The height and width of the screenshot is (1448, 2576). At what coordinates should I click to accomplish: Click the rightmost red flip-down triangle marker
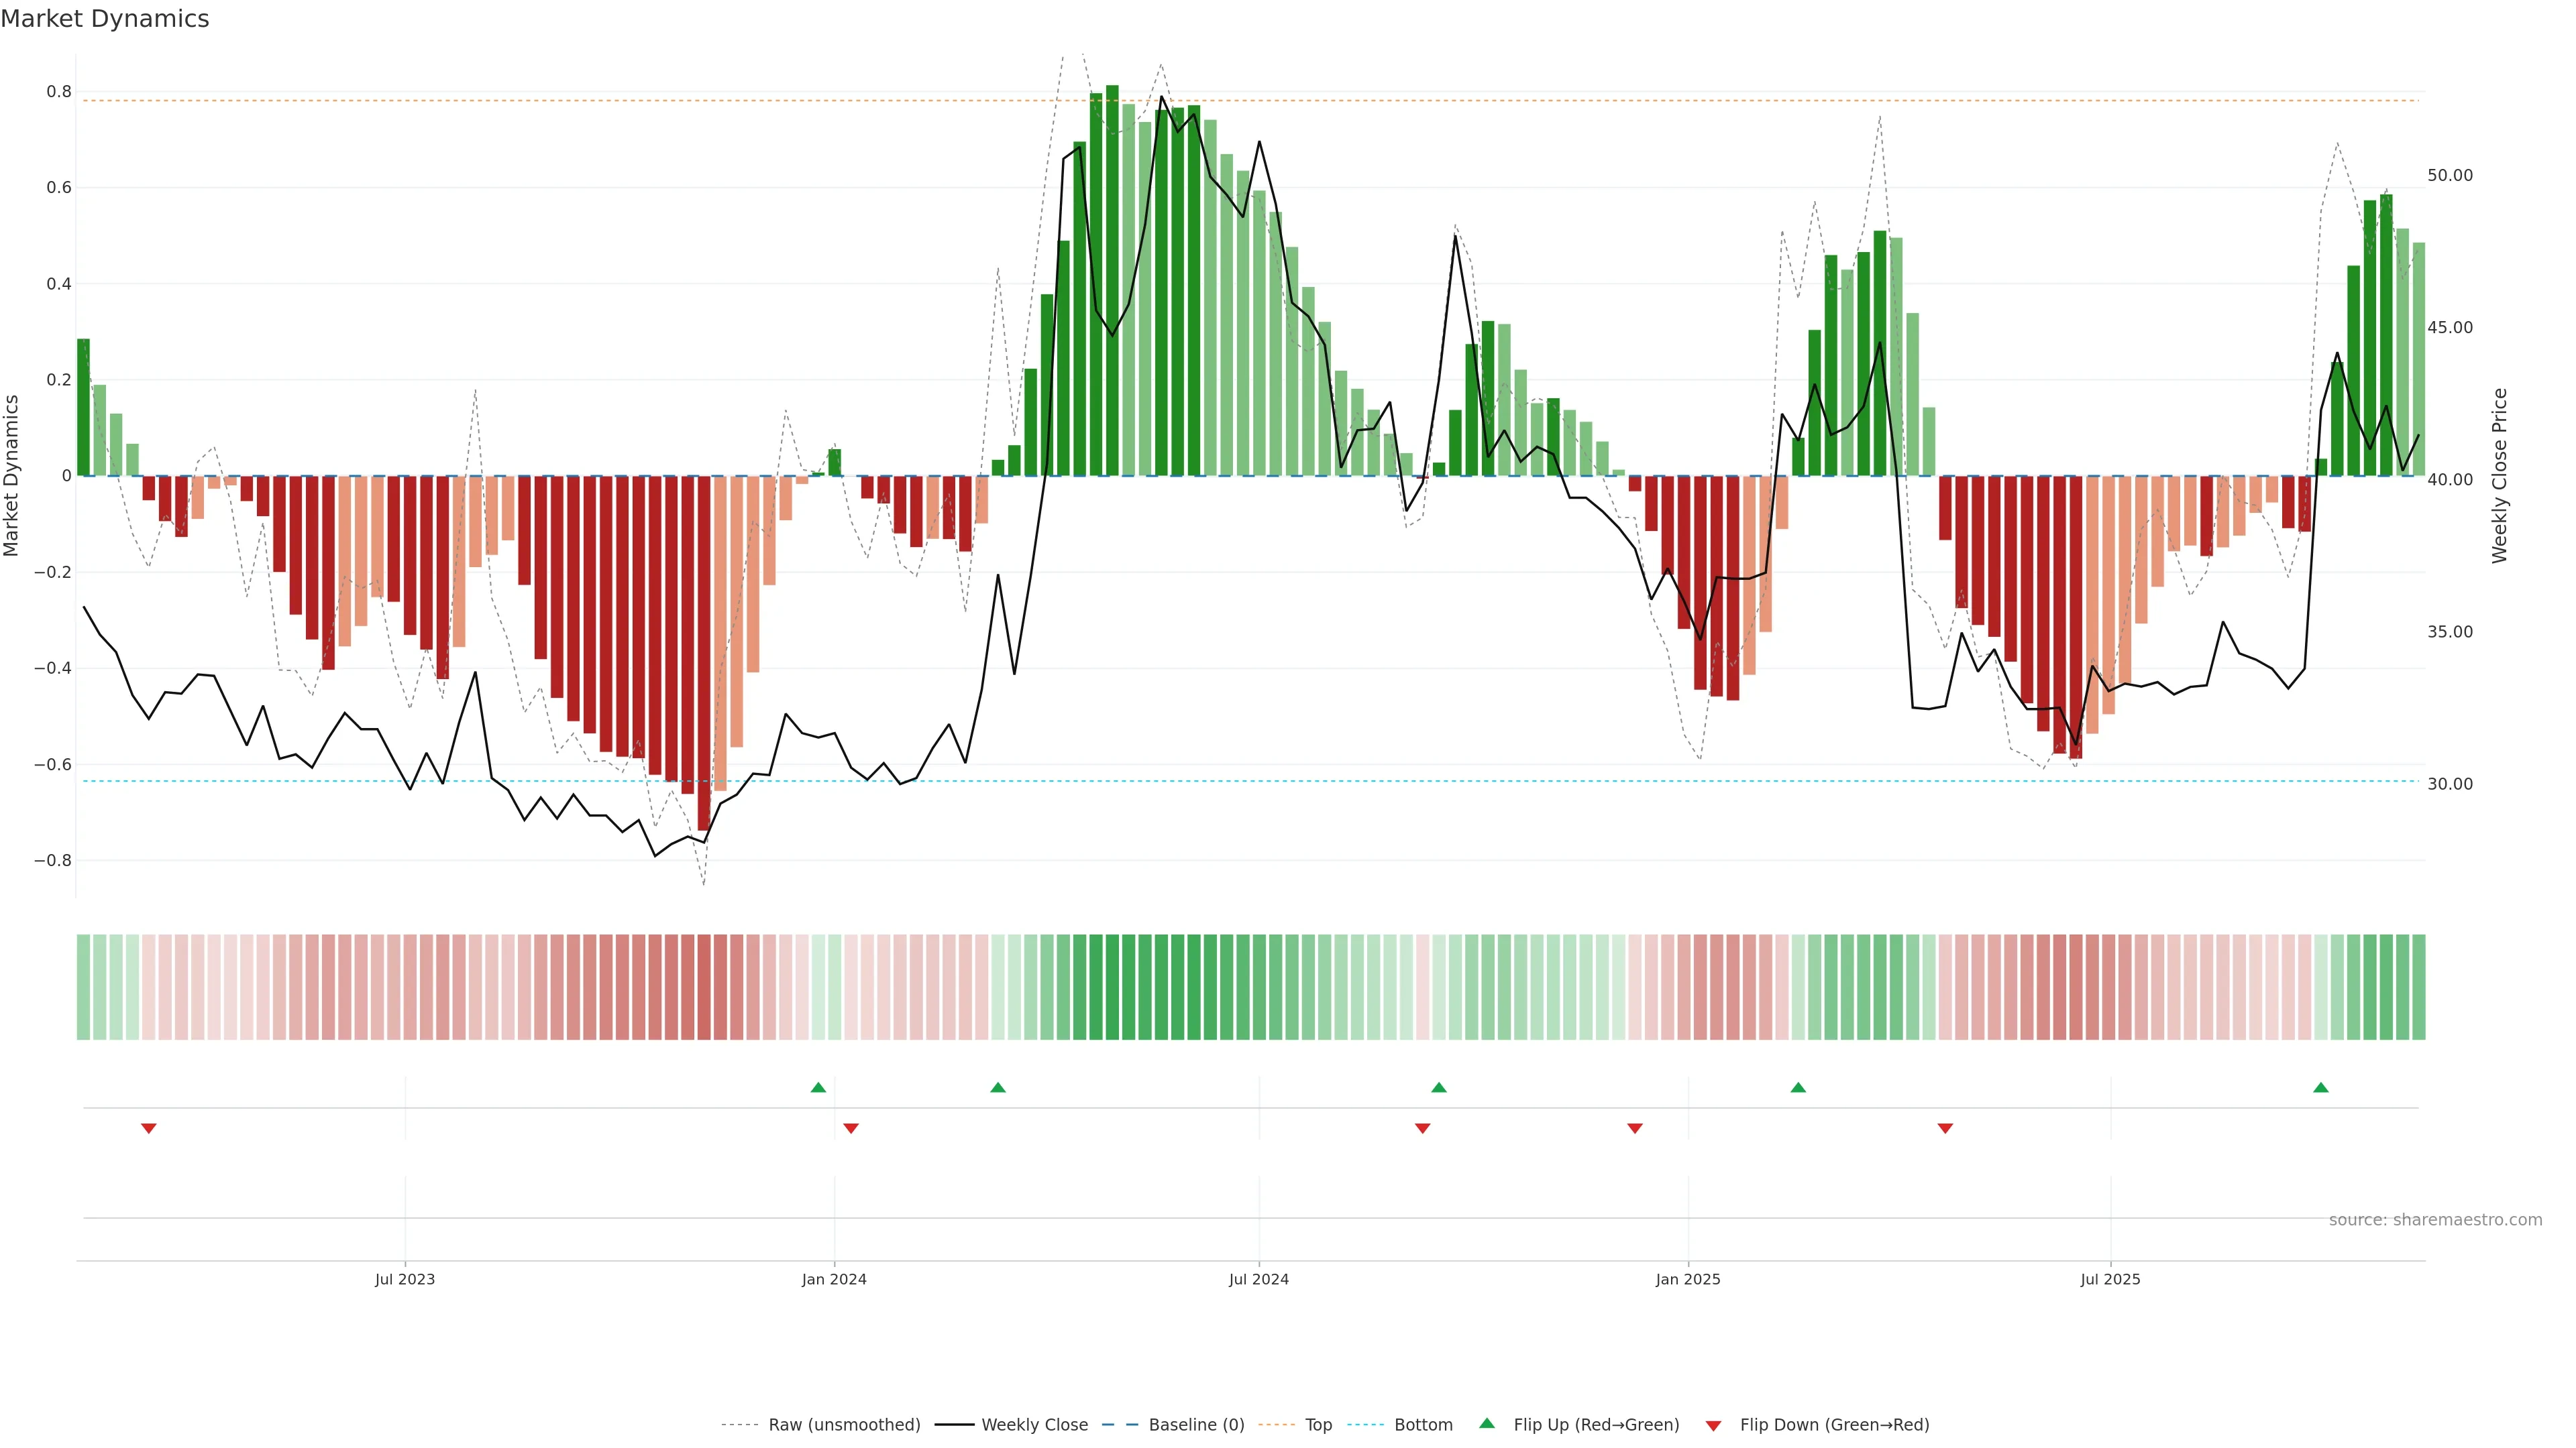[1945, 1128]
